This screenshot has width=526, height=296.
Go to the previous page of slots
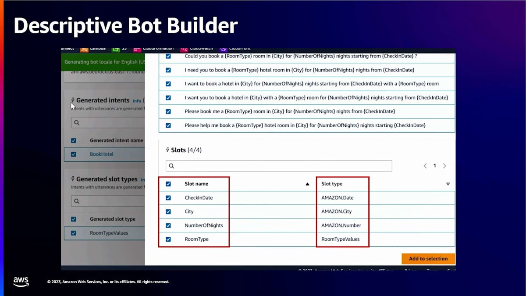(425, 166)
